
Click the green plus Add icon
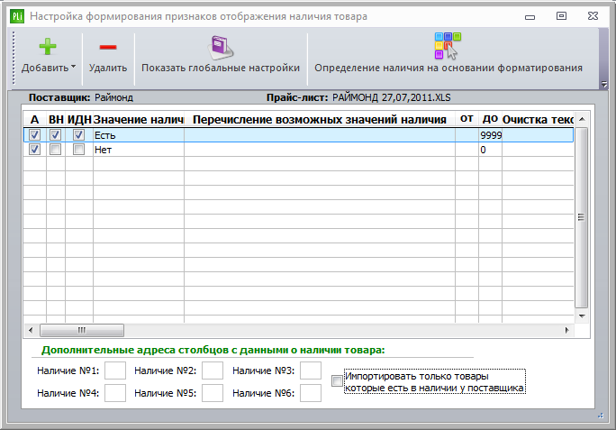[x=48, y=47]
